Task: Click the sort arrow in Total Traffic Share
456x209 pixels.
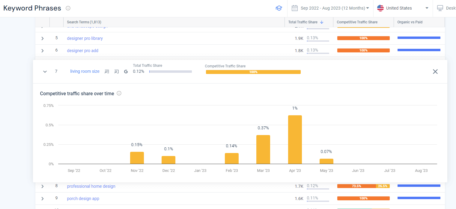Action: (x=322, y=22)
